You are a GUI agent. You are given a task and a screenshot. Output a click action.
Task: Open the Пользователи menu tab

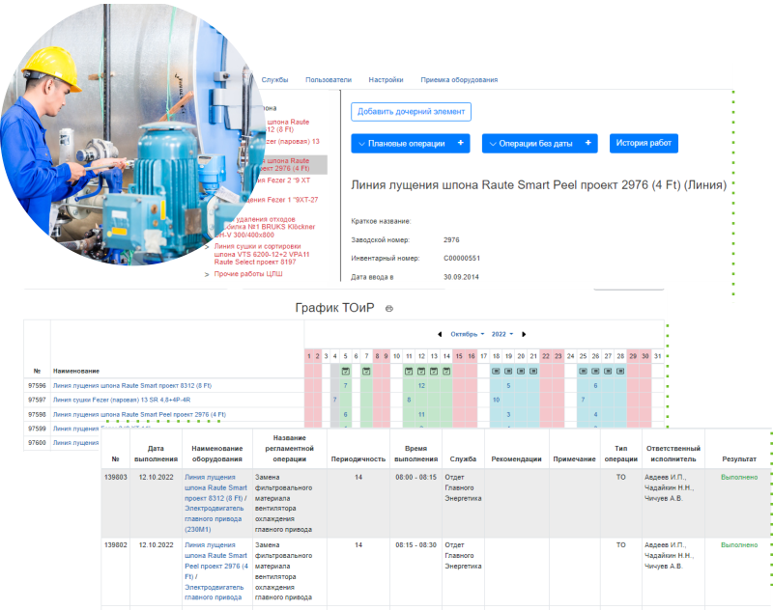click(x=329, y=80)
